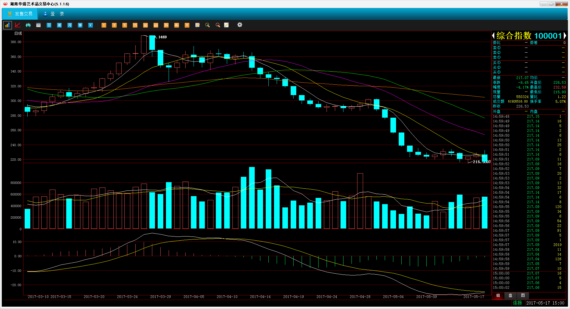Click the 换手率 5.07% value
Screen dimensions: 570x309
click(x=560, y=102)
